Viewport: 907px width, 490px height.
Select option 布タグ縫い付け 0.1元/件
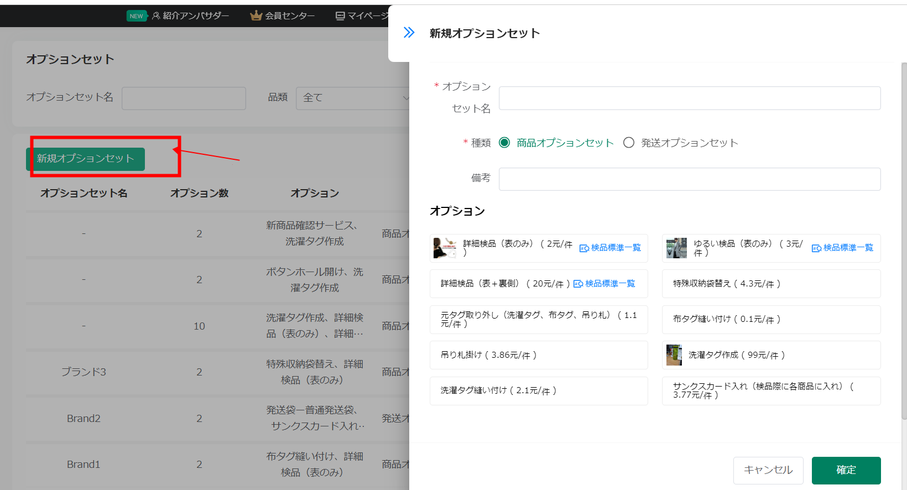point(772,320)
